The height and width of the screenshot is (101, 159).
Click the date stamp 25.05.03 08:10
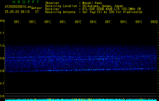(x=17, y=12)
